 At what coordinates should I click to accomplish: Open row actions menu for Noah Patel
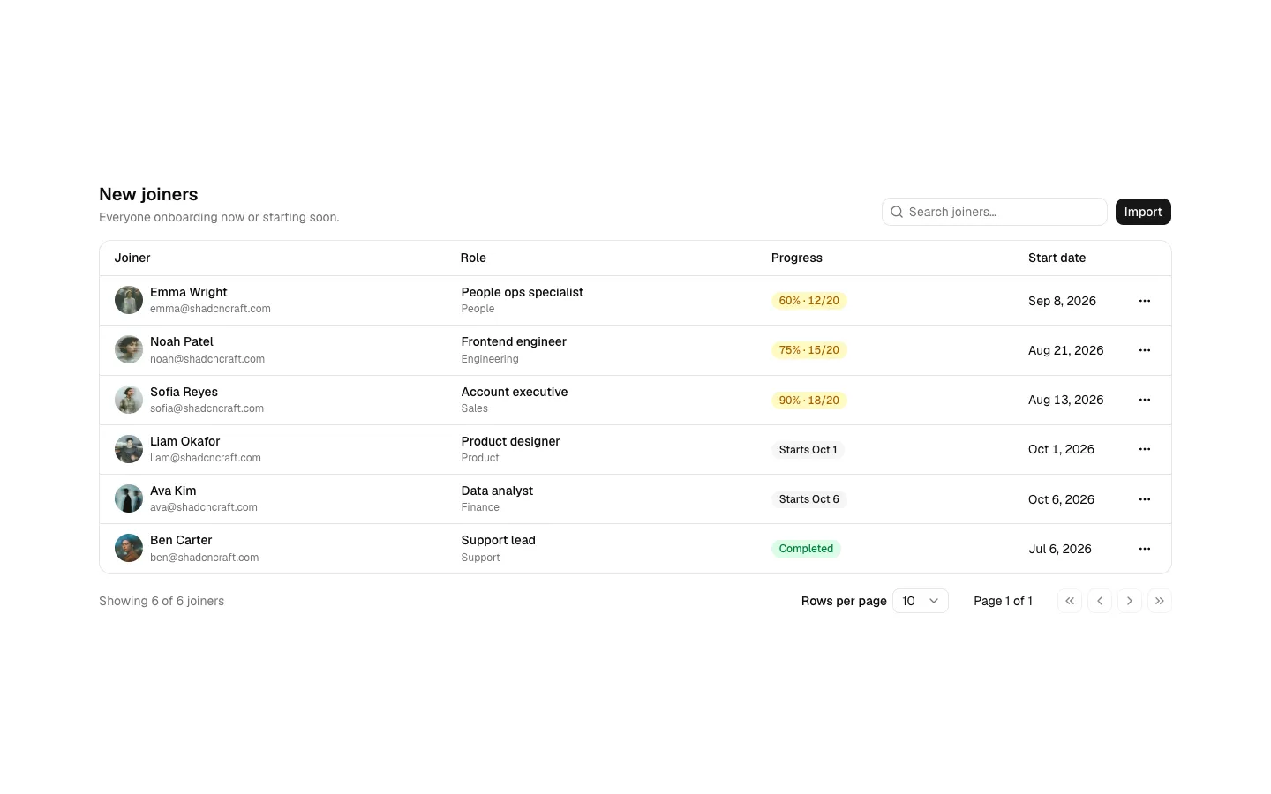(1145, 350)
